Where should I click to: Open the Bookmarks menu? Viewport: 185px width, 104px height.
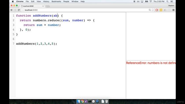point(56,1)
